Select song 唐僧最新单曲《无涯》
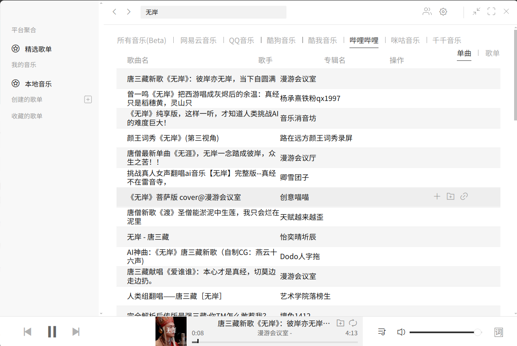The image size is (517, 346). click(201, 158)
